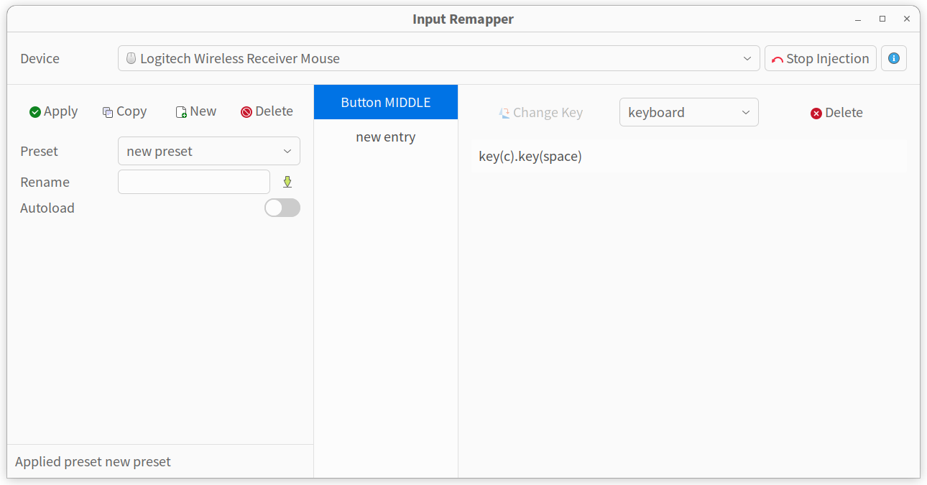Minimize the Input Remapper window
927x485 pixels.
coord(858,19)
